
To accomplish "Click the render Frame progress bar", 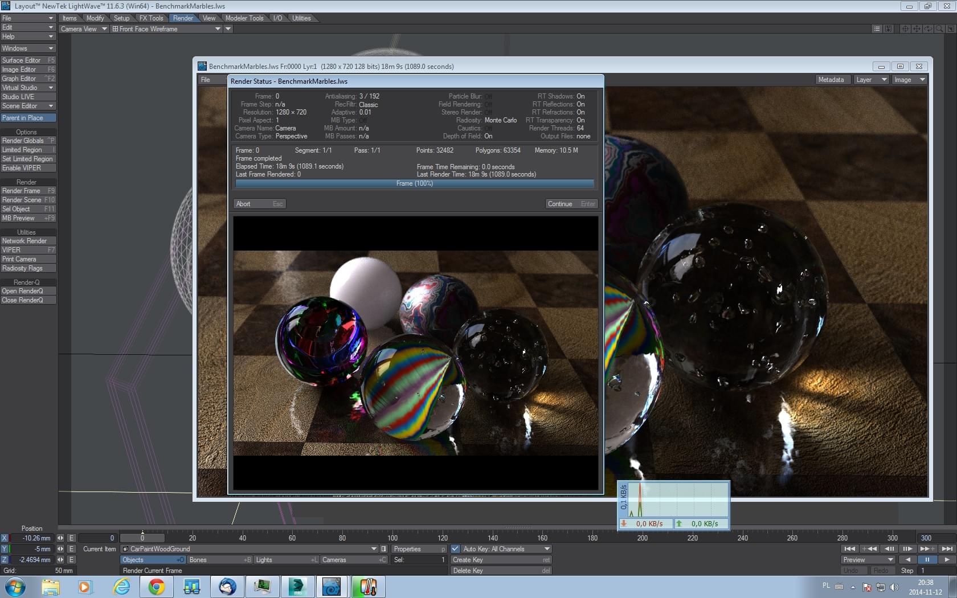I will [x=415, y=183].
